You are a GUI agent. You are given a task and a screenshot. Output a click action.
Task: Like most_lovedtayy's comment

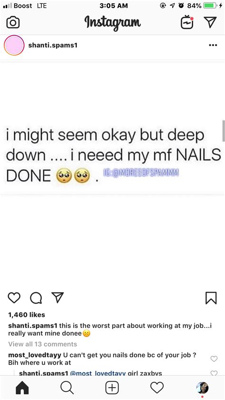click(x=214, y=359)
